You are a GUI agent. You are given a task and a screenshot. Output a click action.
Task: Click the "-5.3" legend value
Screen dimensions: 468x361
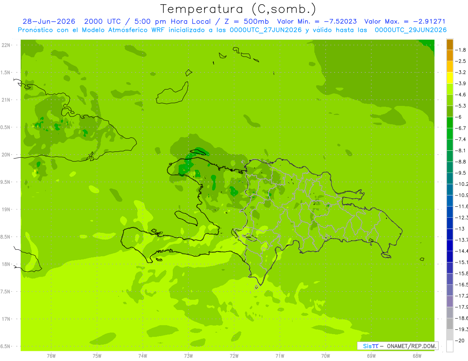[461, 106]
